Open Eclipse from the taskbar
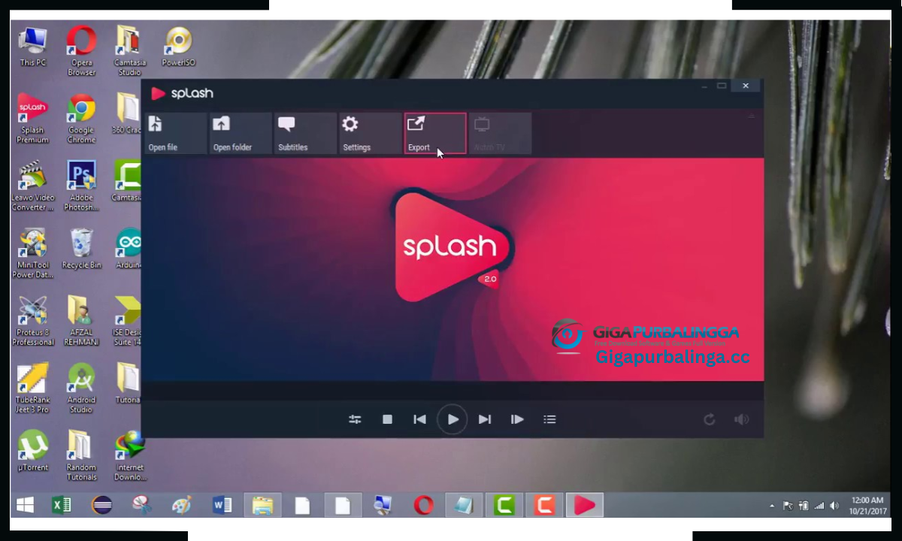Viewport: 902px width, 541px height. [101, 505]
